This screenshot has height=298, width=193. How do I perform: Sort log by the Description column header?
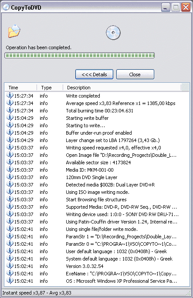[x=122, y=88]
